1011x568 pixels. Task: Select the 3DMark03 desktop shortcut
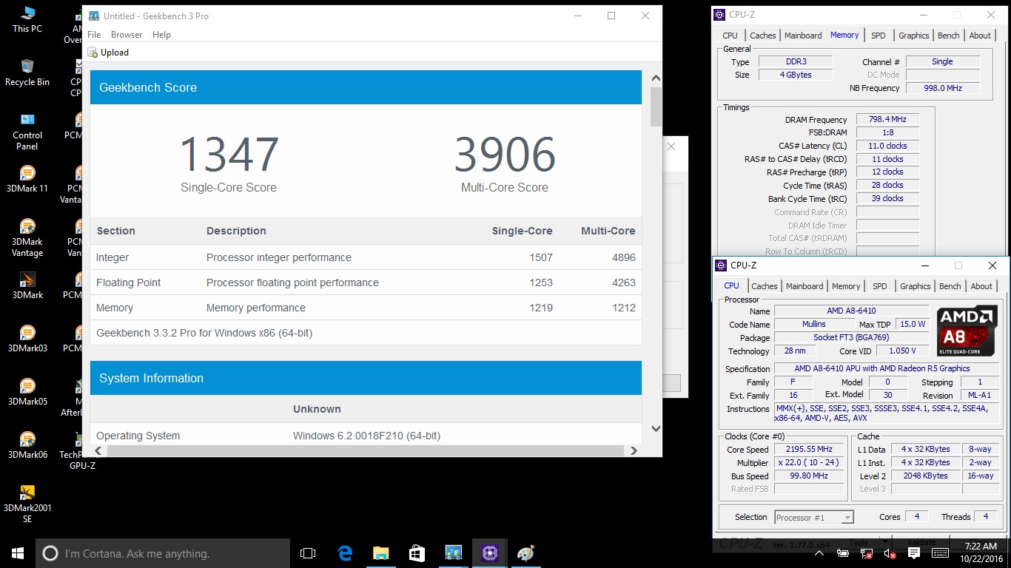click(x=27, y=339)
